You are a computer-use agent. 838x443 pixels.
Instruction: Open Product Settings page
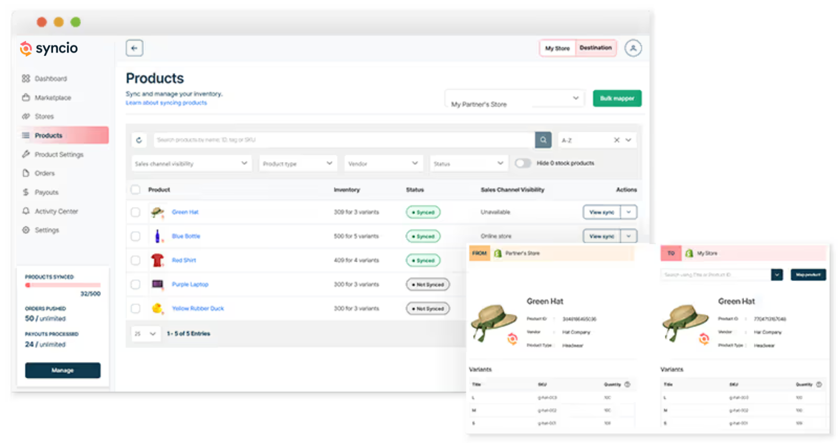pos(59,154)
